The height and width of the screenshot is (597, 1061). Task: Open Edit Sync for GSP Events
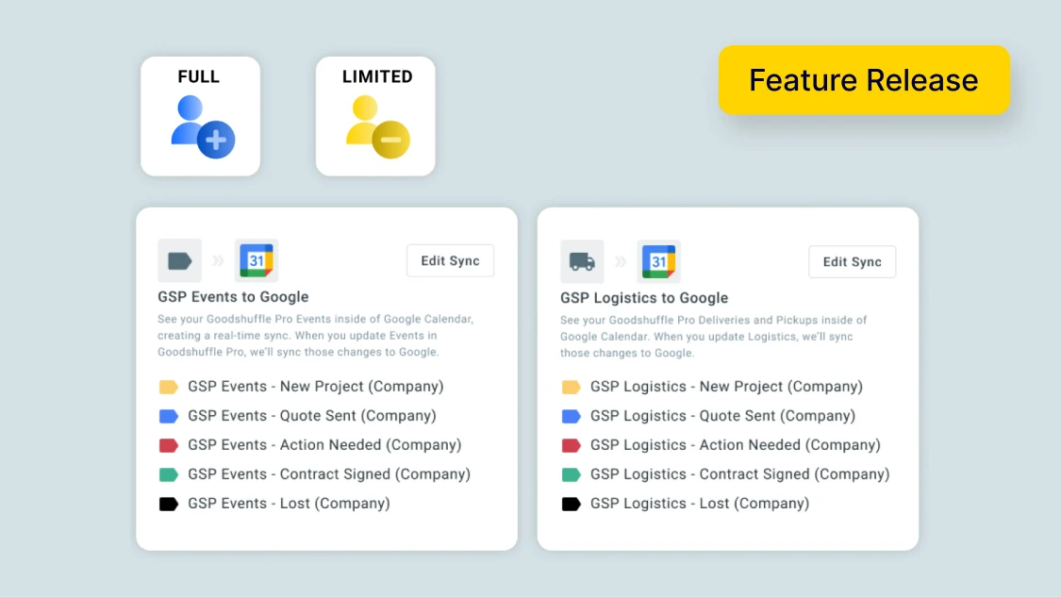(450, 260)
